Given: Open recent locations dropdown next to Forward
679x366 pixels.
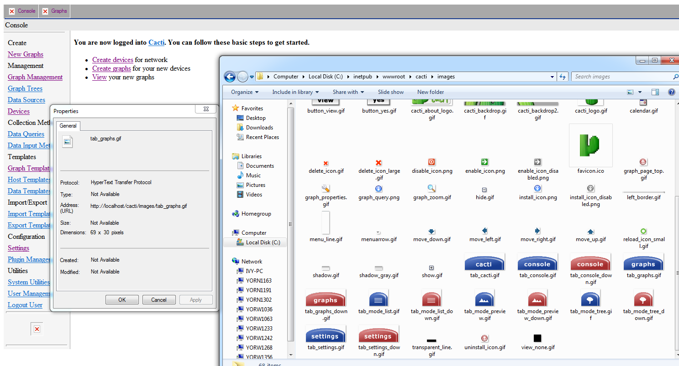Looking at the screenshot, I should pyautogui.click(x=252, y=77).
